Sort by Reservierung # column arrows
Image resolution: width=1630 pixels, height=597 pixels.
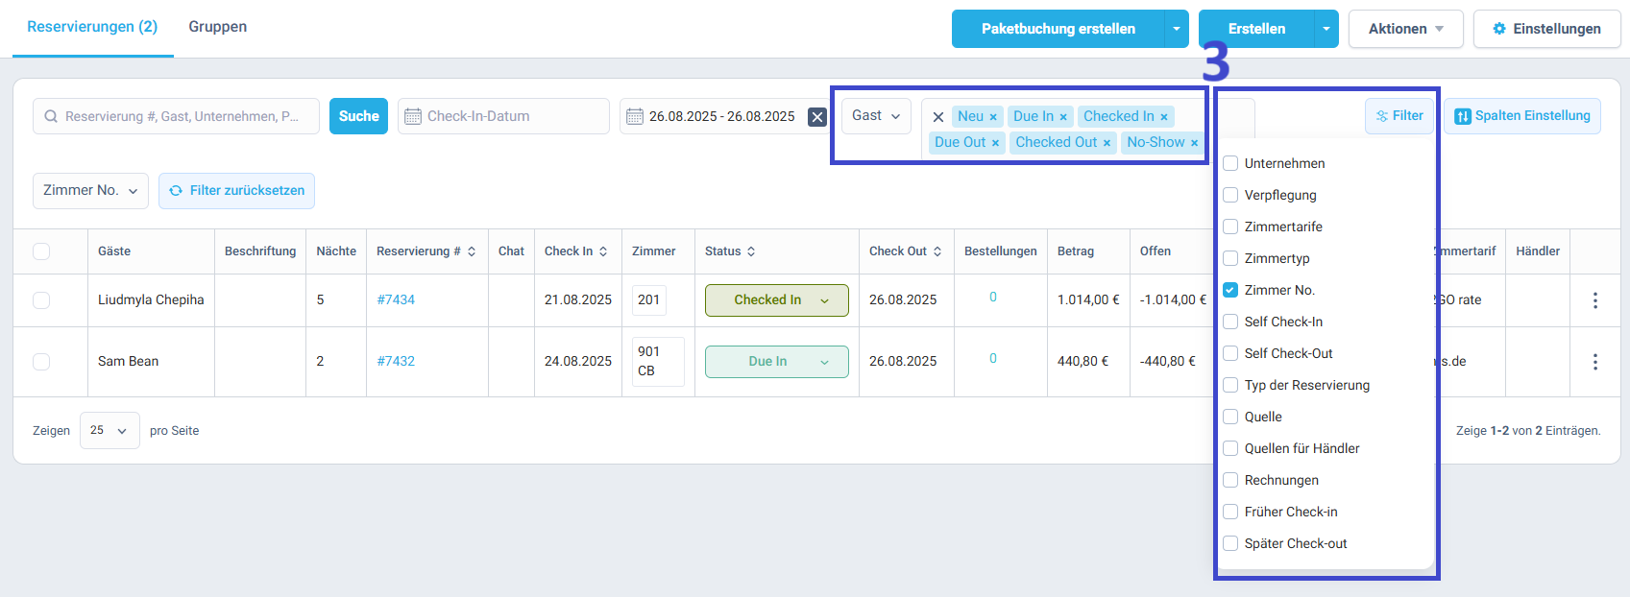tap(472, 251)
